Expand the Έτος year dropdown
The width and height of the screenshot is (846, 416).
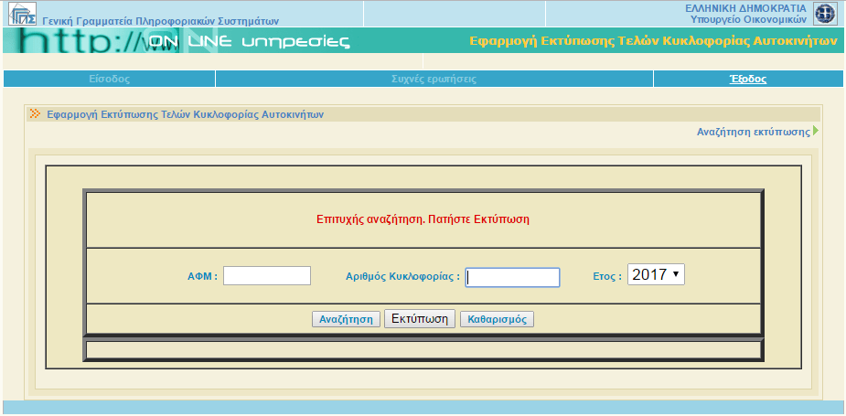point(656,274)
